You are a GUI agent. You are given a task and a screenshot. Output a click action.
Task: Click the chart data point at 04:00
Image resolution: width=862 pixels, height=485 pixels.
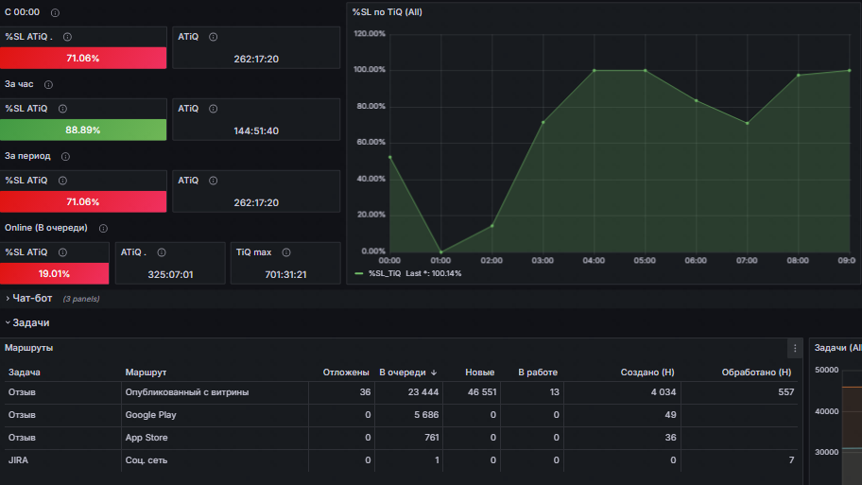coord(595,70)
